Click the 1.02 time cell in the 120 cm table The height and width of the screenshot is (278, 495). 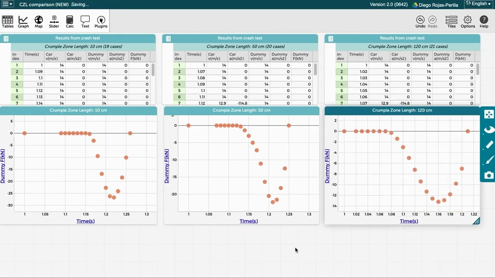pos(358,72)
